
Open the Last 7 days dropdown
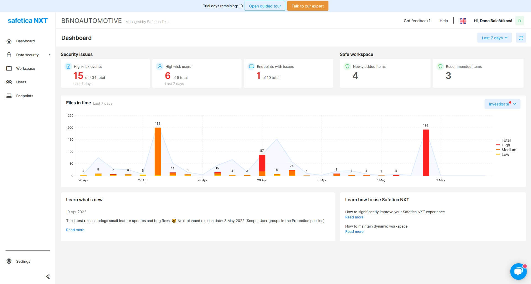[x=494, y=38]
